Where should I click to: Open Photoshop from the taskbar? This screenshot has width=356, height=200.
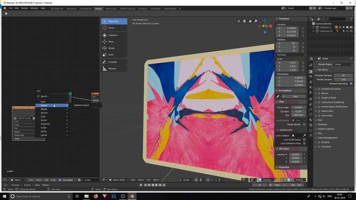click(113, 196)
